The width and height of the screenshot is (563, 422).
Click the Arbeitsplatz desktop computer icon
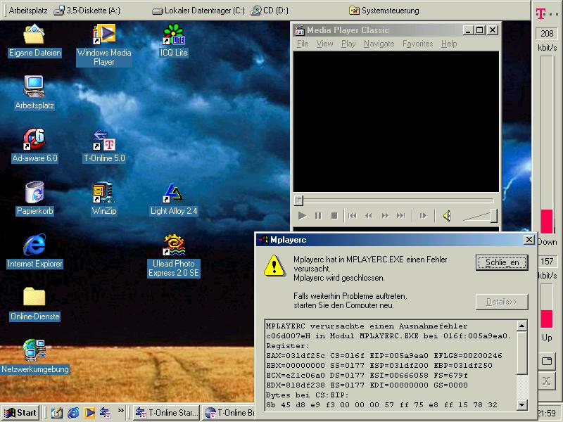pos(34,93)
